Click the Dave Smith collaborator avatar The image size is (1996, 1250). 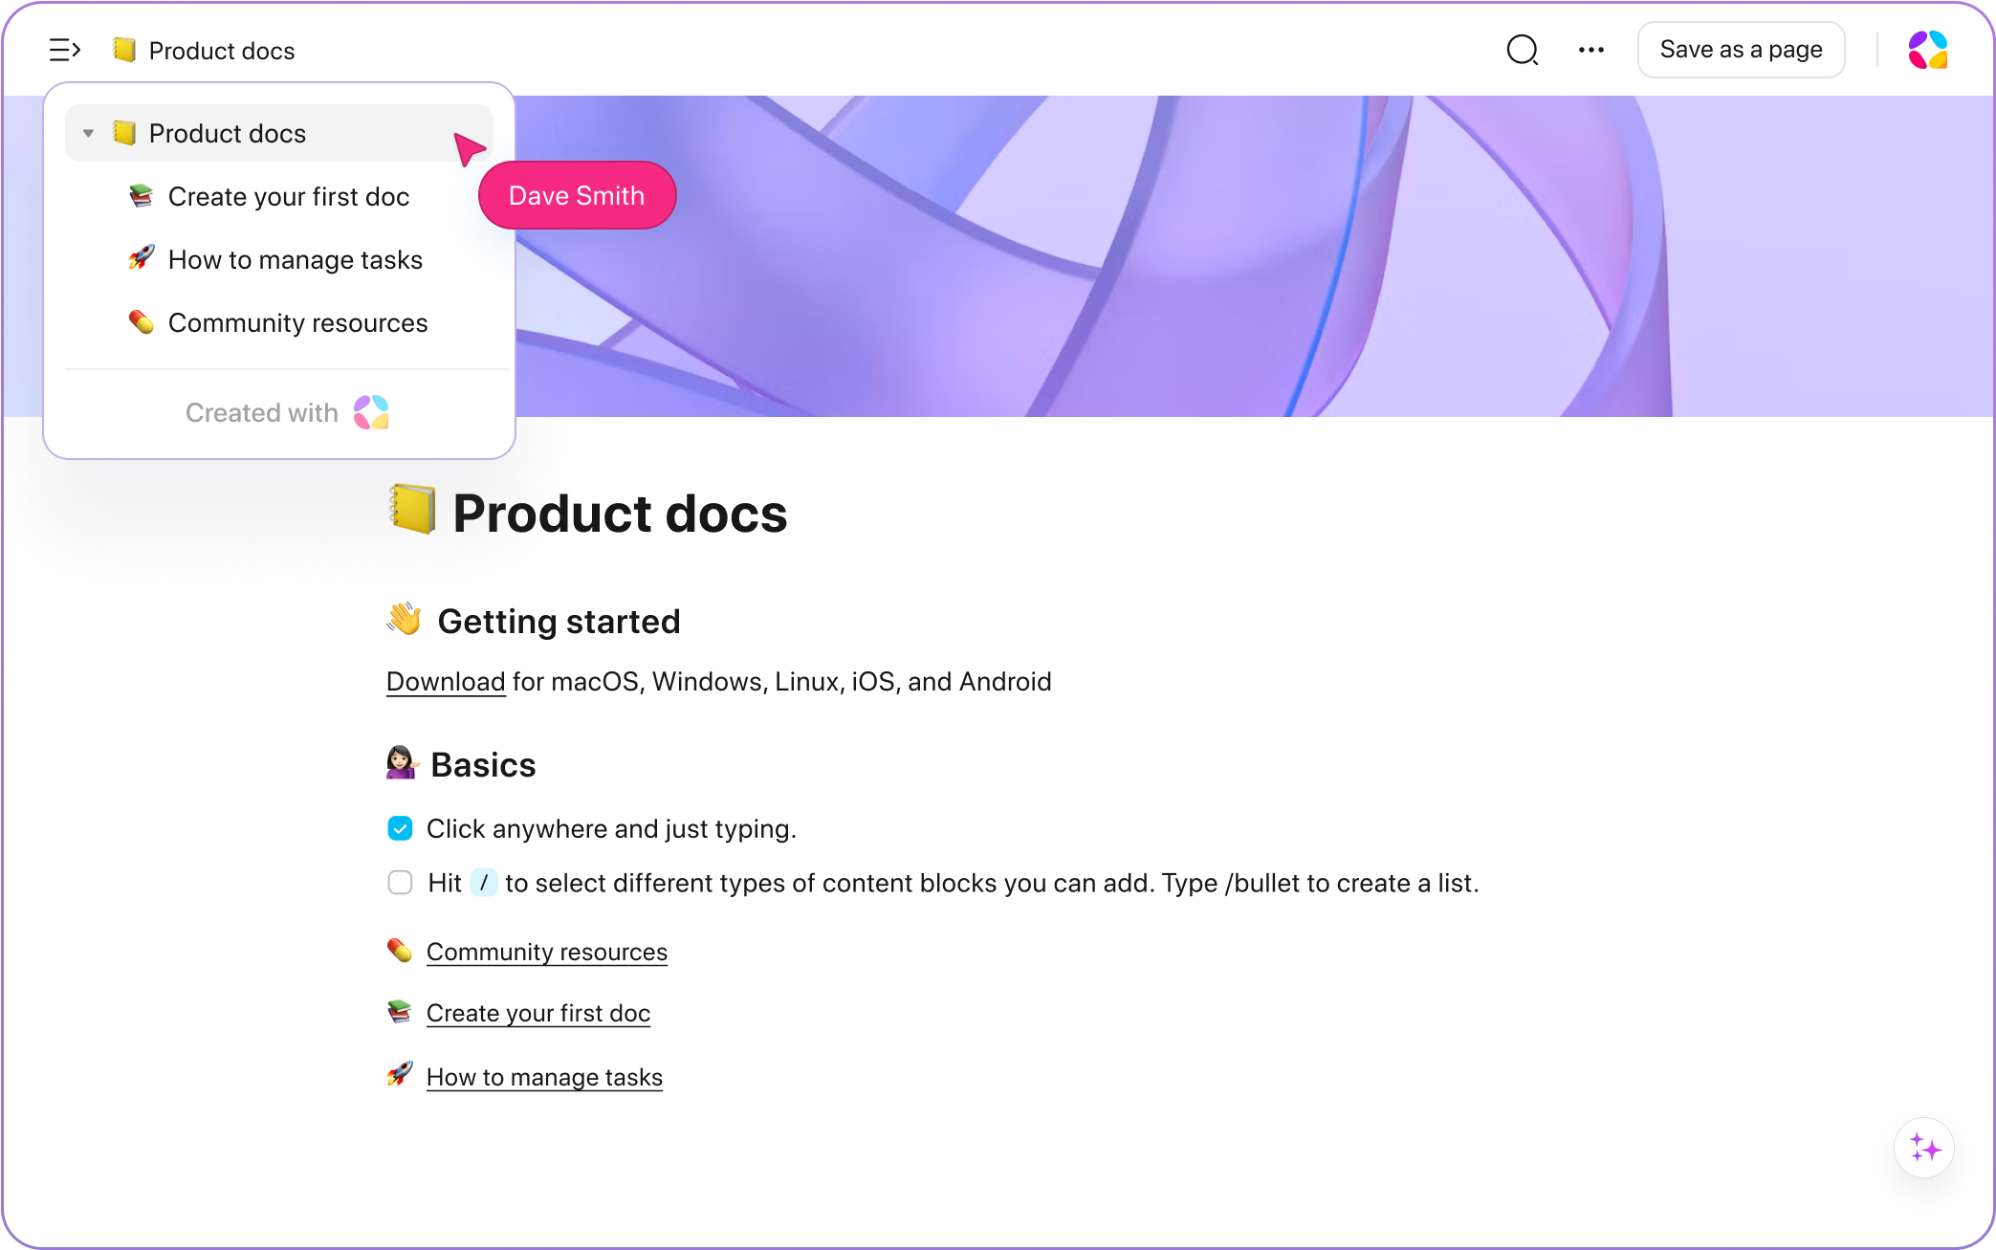(x=576, y=194)
